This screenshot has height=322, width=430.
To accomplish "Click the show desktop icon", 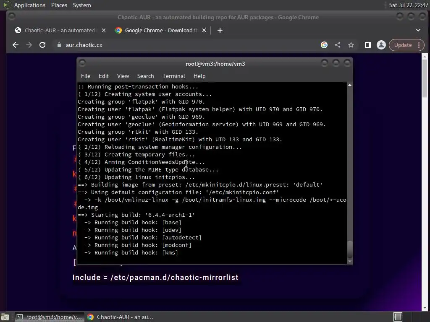I will pyautogui.click(x=5, y=317).
